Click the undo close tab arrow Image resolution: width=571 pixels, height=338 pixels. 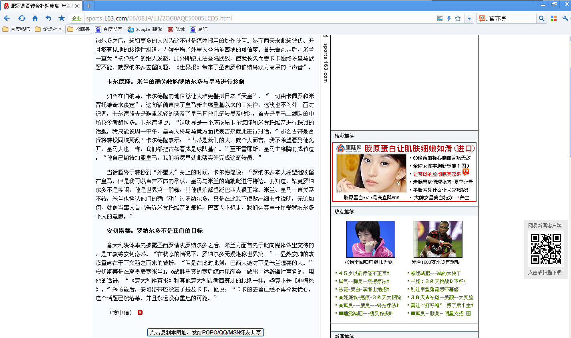coord(48,18)
